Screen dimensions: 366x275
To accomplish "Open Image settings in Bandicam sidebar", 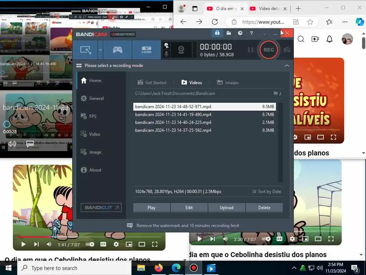I will 101,152.
